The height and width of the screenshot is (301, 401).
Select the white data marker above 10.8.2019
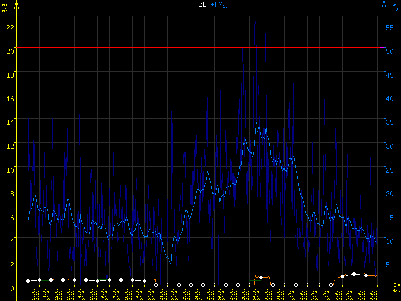(x=28, y=281)
